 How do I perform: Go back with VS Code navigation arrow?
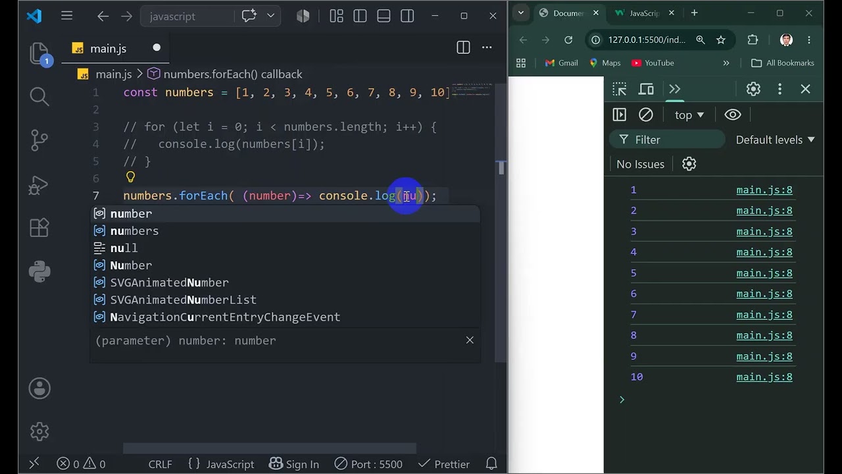tap(103, 16)
